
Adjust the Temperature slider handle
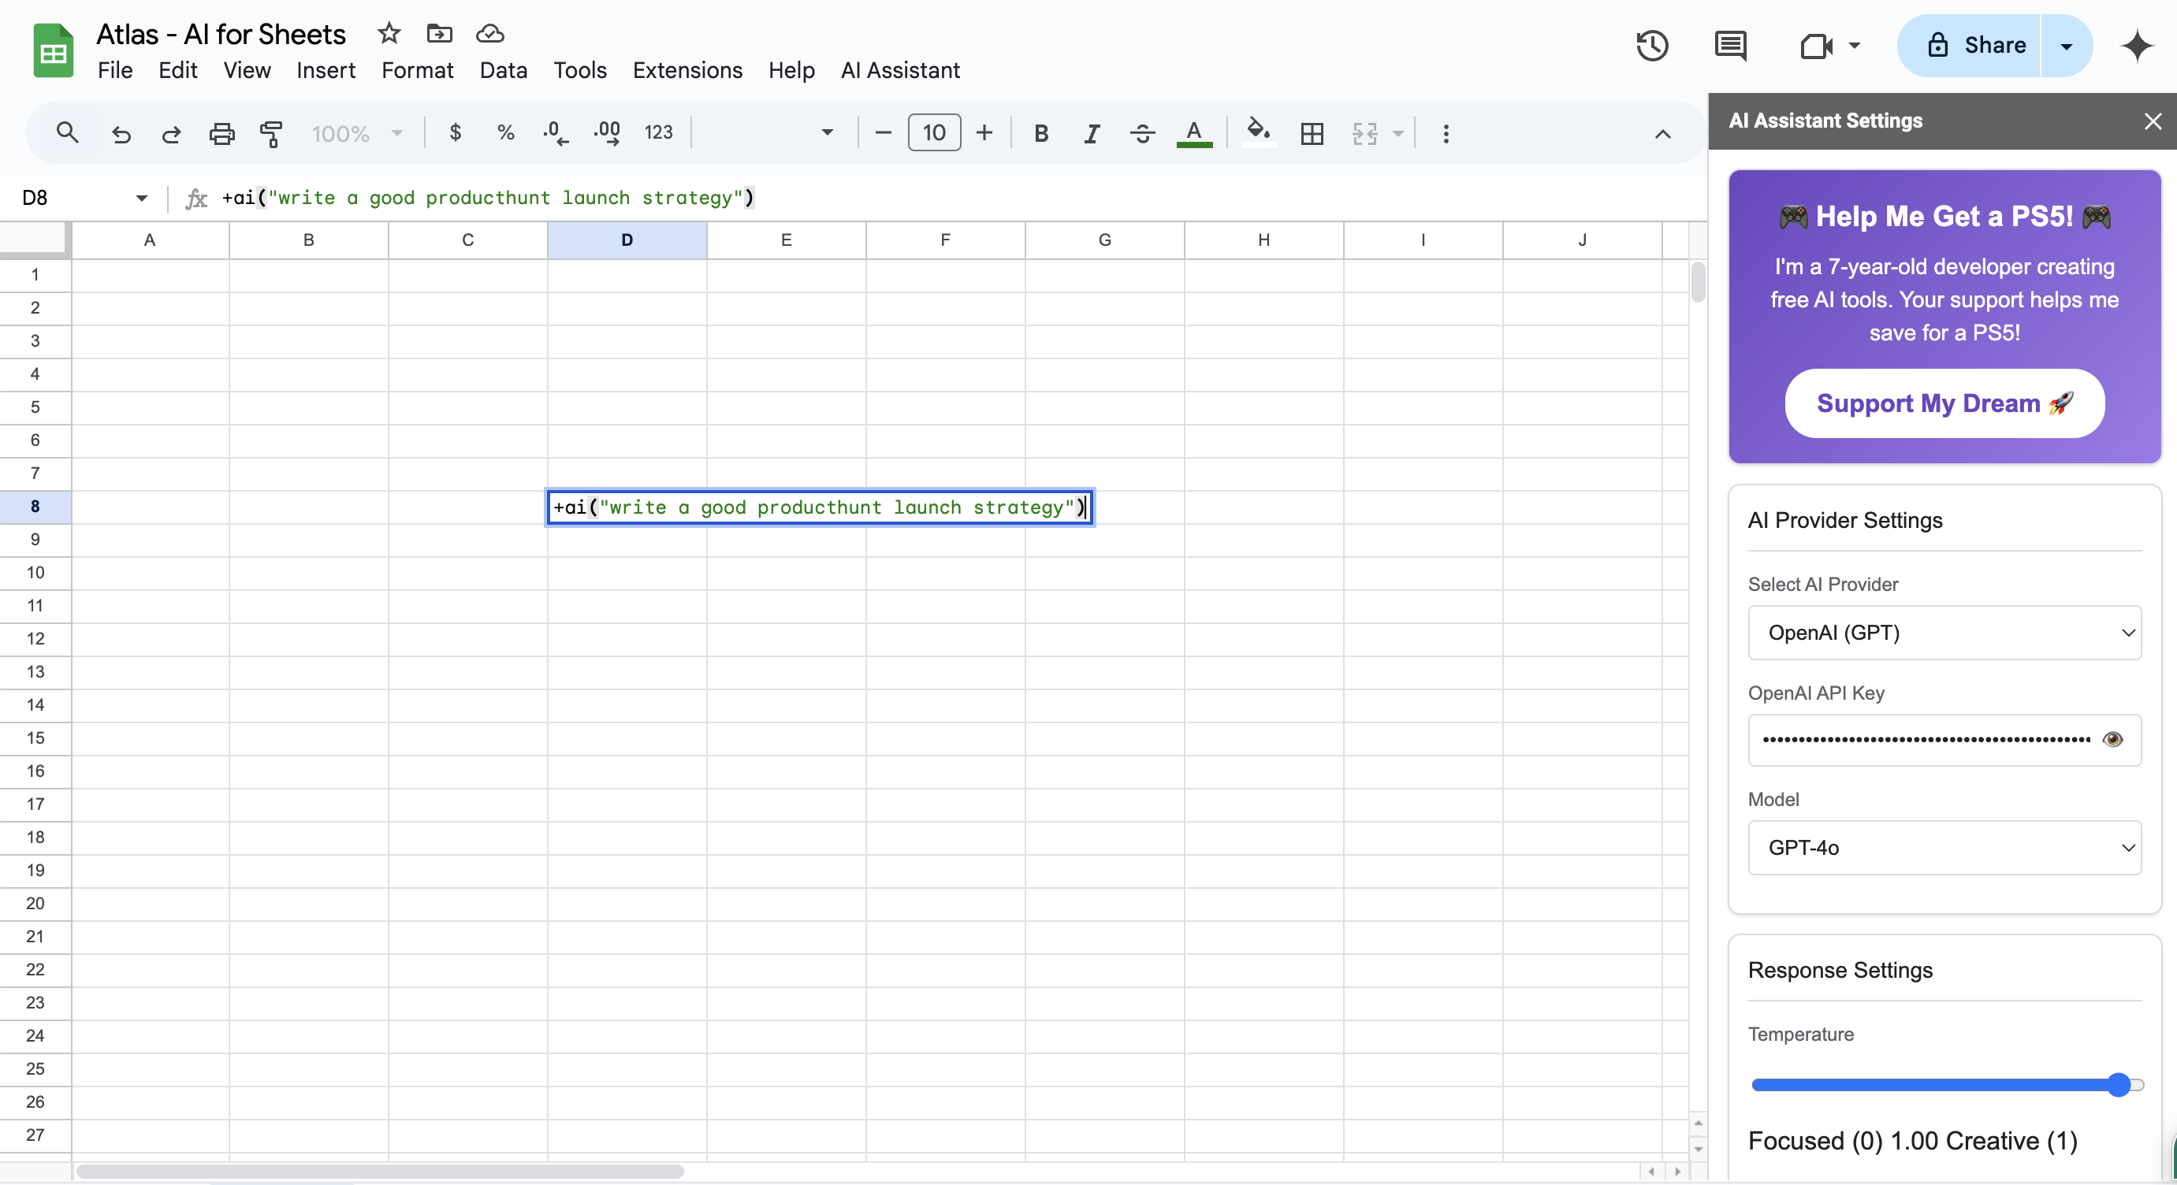[2119, 1084]
